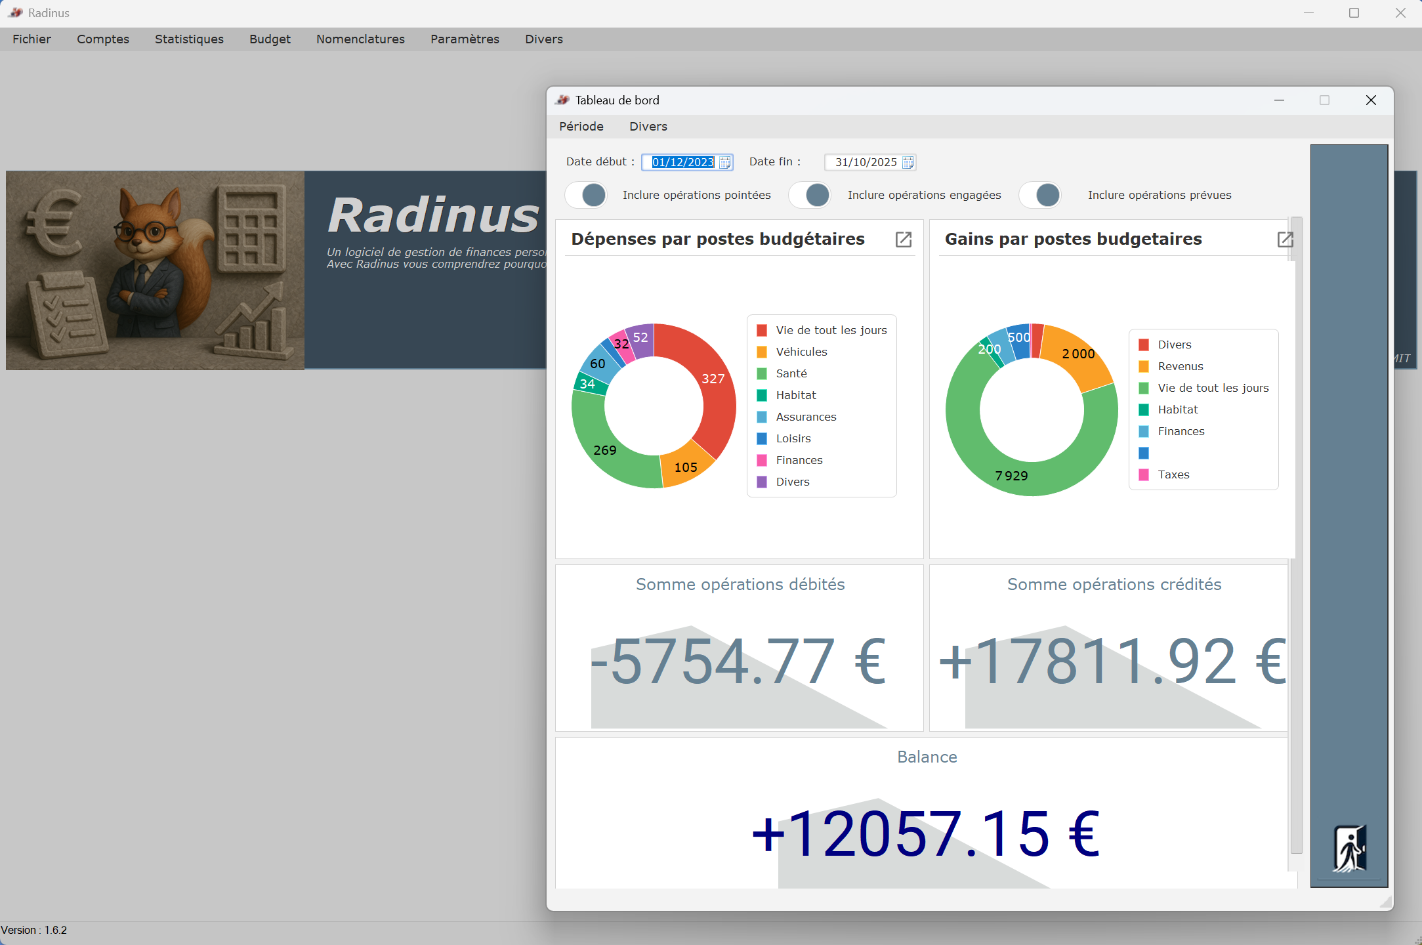Click Revenus legend entry in Gains chart

point(1180,366)
